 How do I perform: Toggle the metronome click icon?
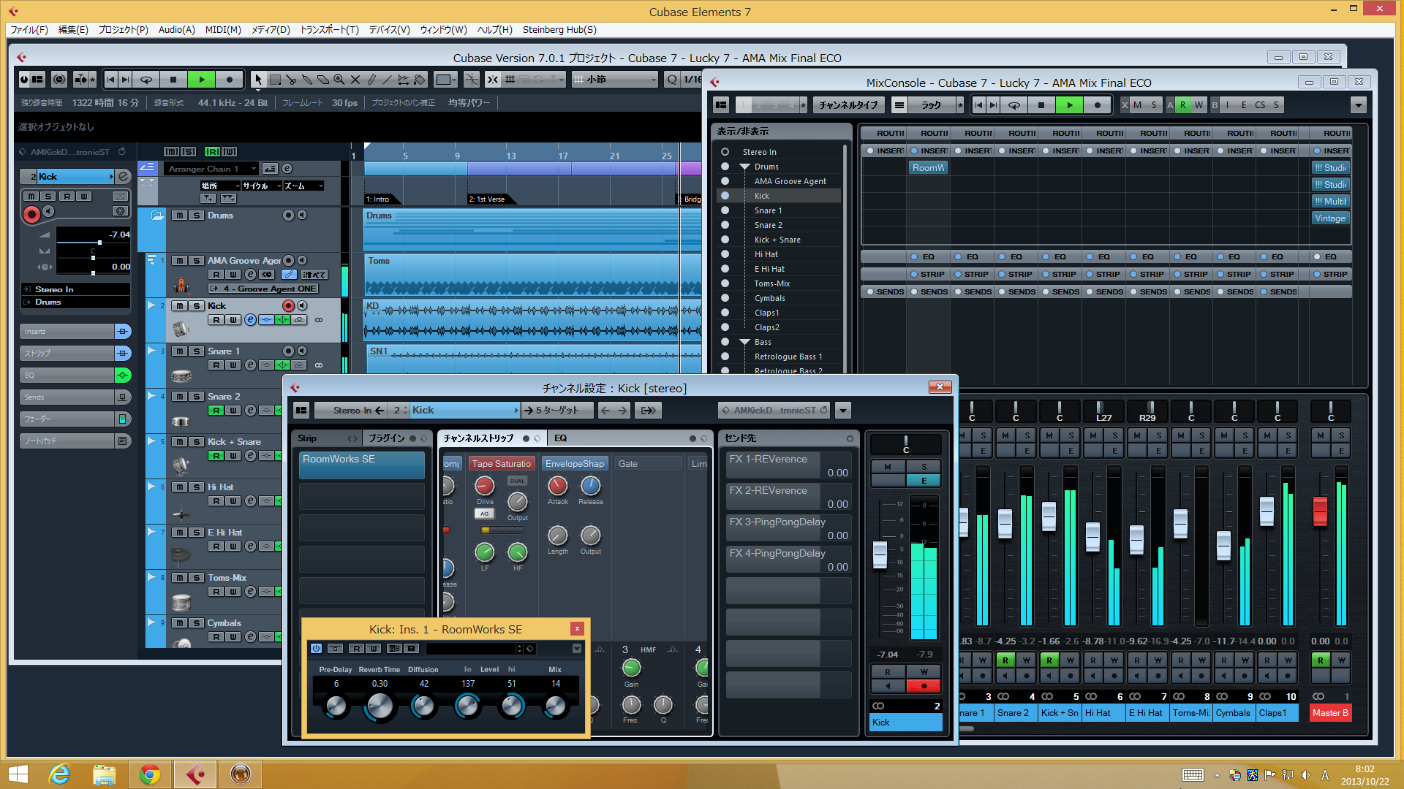click(x=59, y=79)
